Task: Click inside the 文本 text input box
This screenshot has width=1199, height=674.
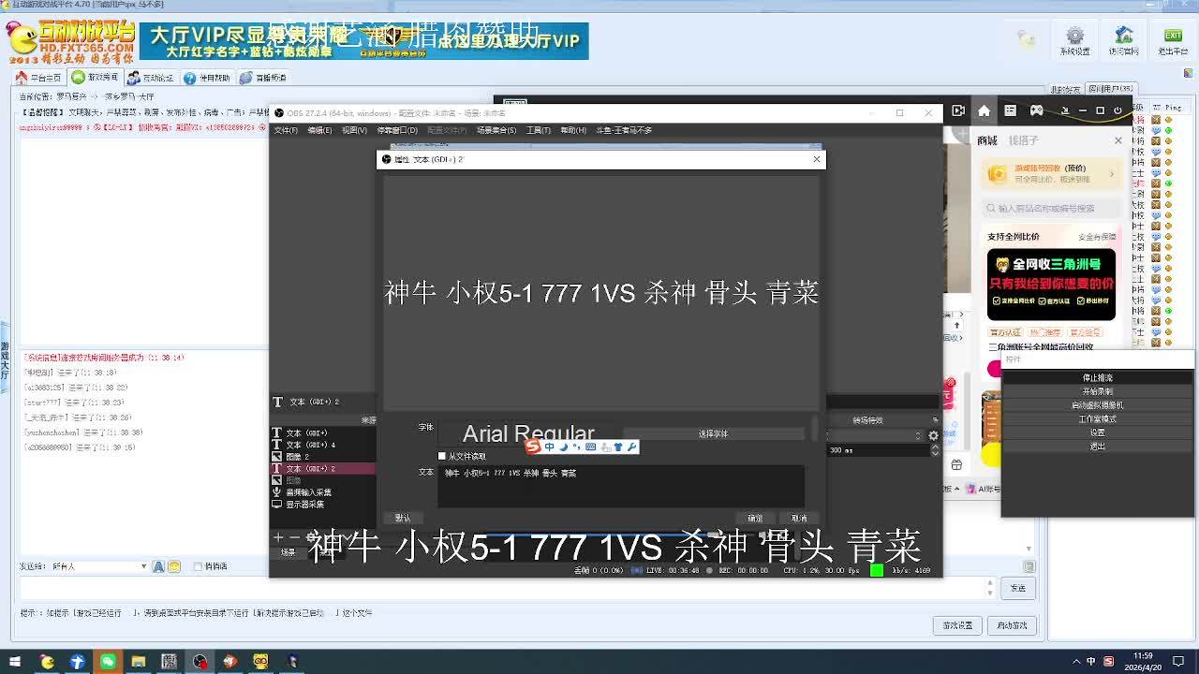Action: [620, 487]
